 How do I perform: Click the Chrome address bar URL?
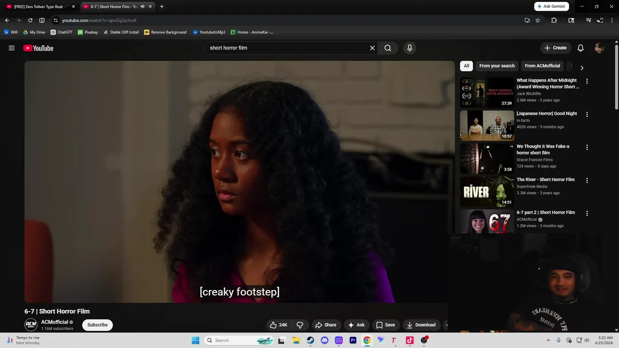click(99, 20)
